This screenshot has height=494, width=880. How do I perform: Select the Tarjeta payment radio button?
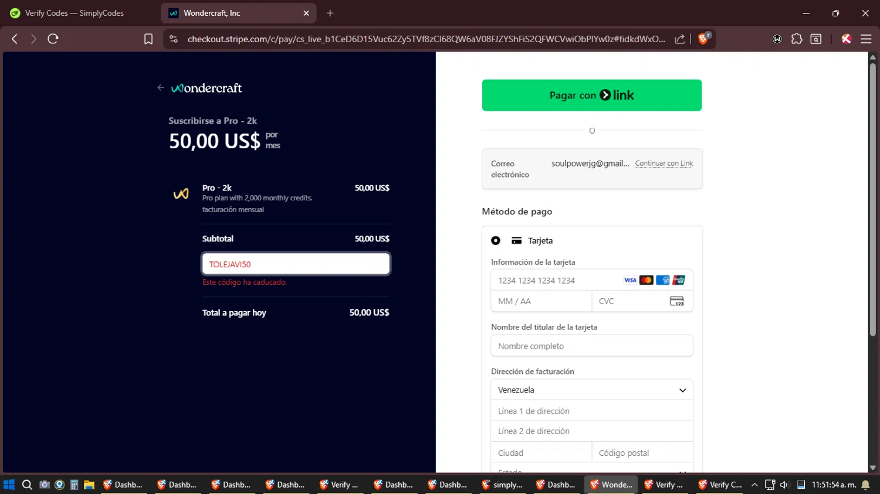[496, 240]
